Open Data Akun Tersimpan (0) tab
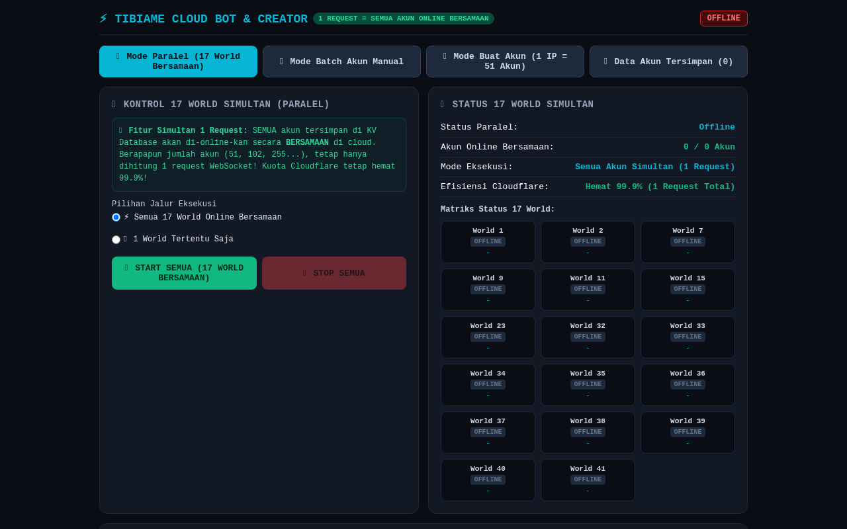 pos(668,61)
